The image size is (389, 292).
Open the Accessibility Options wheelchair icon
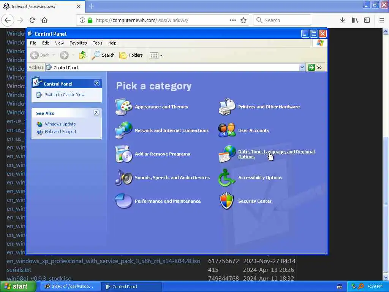pos(227,178)
